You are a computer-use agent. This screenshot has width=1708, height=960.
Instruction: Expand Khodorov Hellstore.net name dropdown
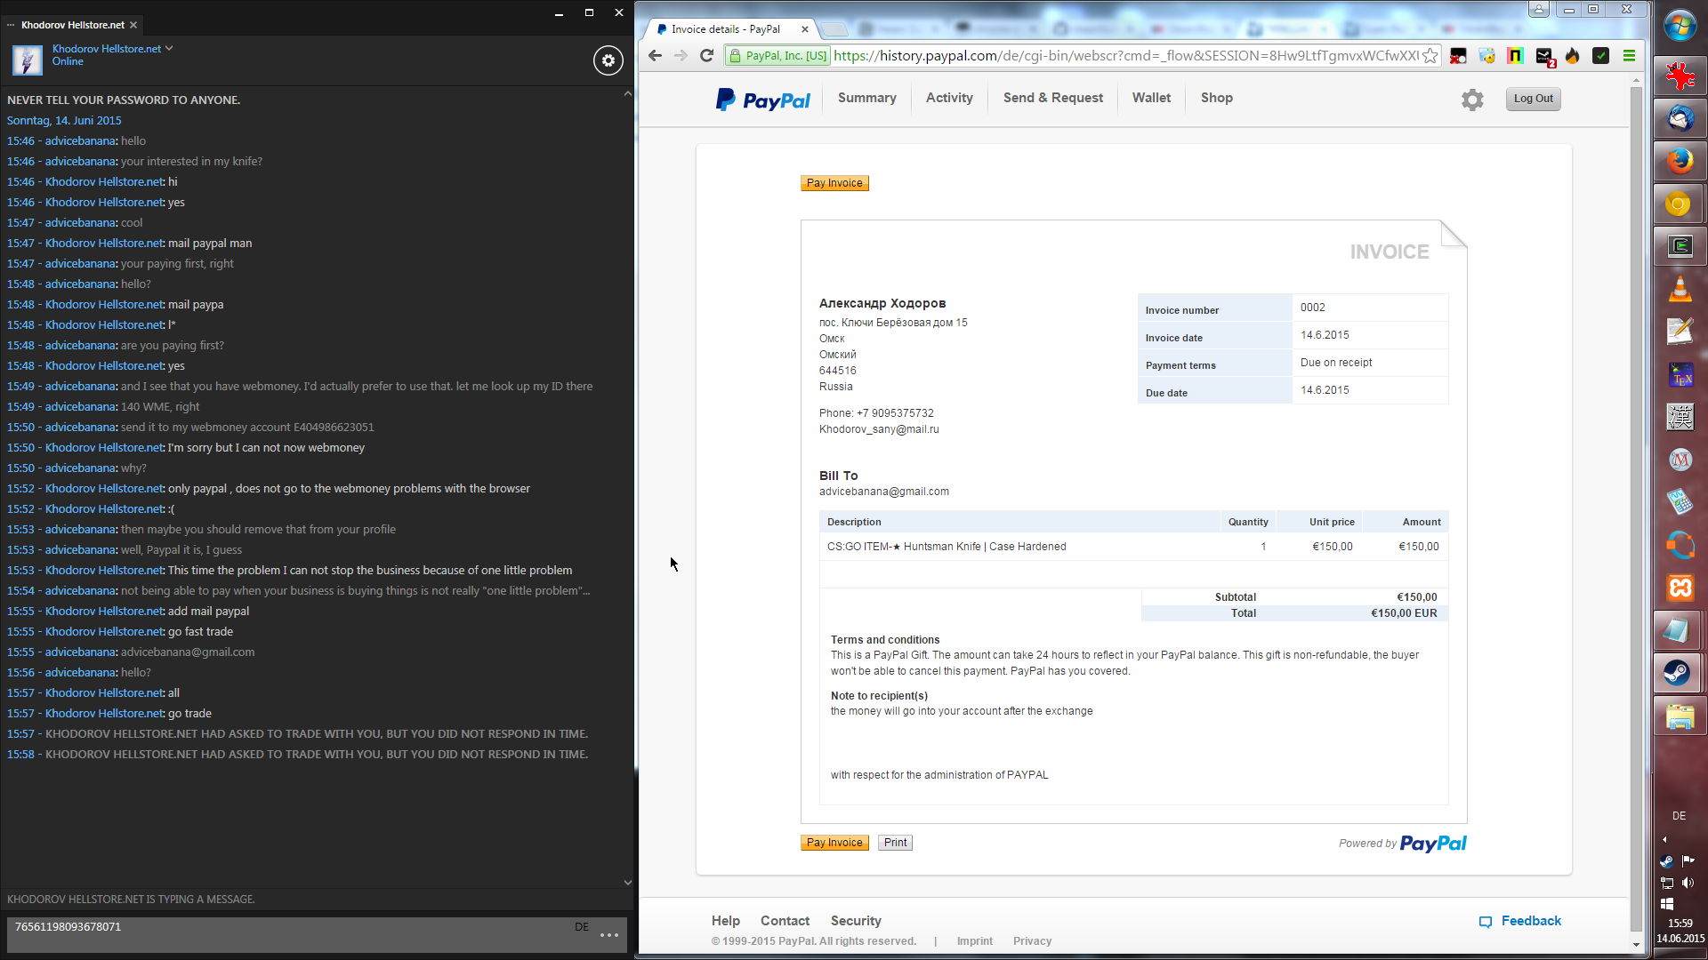click(x=169, y=49)
